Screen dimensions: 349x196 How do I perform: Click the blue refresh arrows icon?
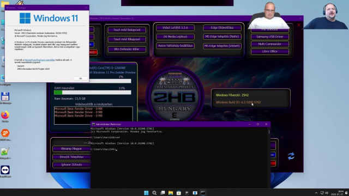click(291, 156)
